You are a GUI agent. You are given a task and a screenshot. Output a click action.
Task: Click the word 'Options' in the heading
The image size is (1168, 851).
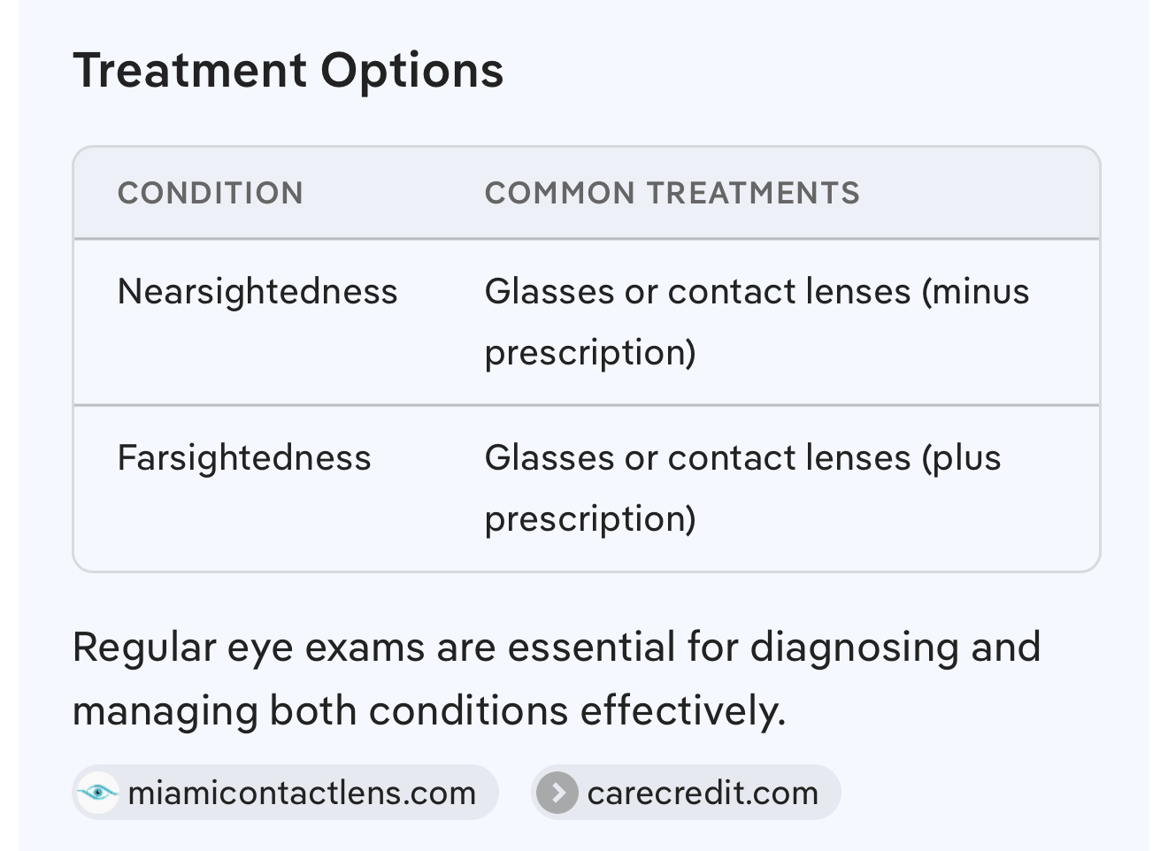pos(411,71)
